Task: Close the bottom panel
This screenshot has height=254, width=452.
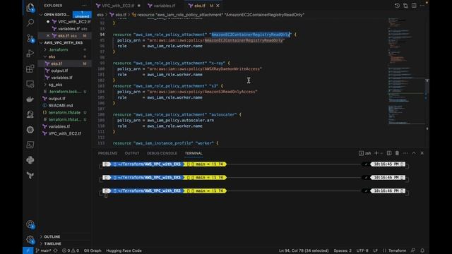Action: coord(422,153)
